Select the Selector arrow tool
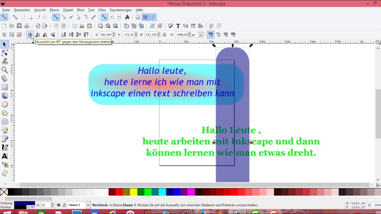This screenshot has width=381, height=214. point(4,44)
